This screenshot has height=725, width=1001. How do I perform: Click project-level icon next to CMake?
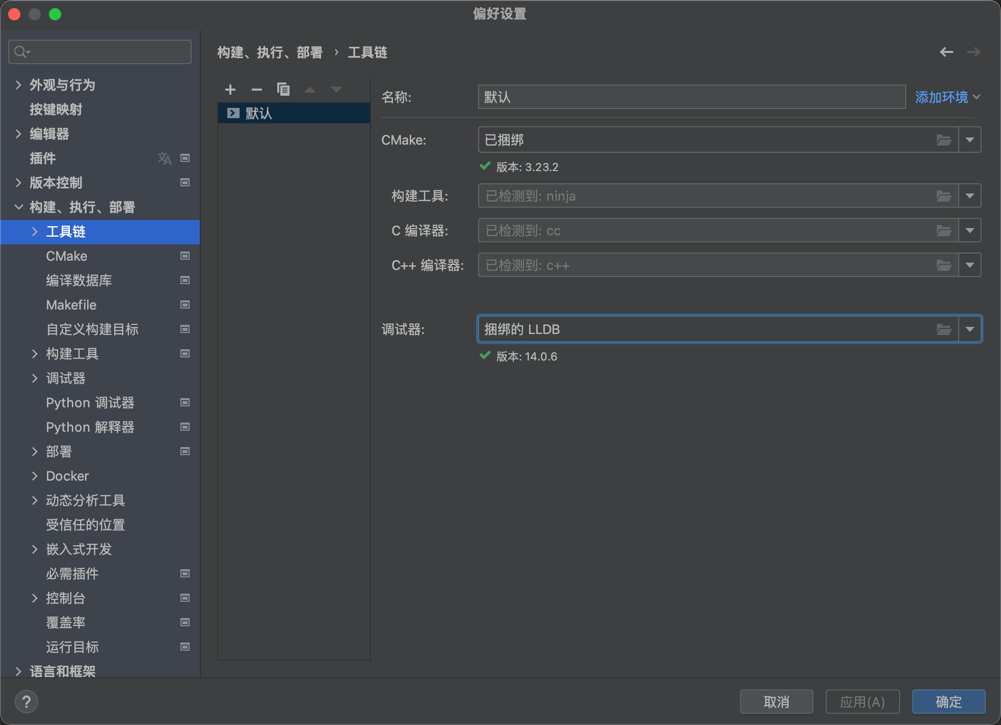coord(185,256)
